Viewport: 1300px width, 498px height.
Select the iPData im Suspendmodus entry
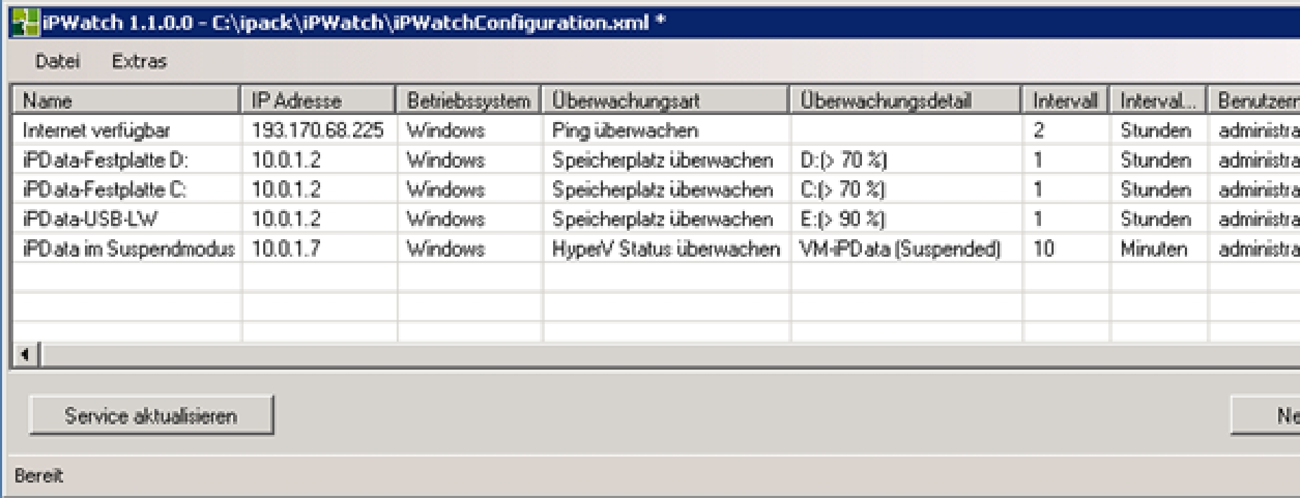[128, 249]
